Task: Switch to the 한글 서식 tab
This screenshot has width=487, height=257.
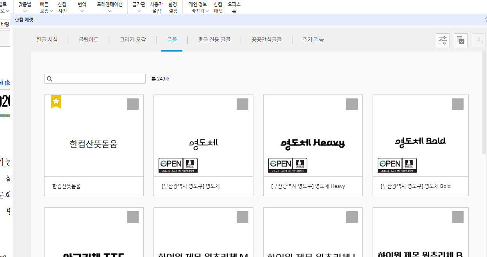Action: [47, 40]
